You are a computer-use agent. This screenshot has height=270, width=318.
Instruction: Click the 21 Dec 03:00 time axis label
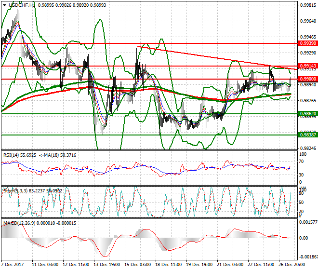[230, 265]
